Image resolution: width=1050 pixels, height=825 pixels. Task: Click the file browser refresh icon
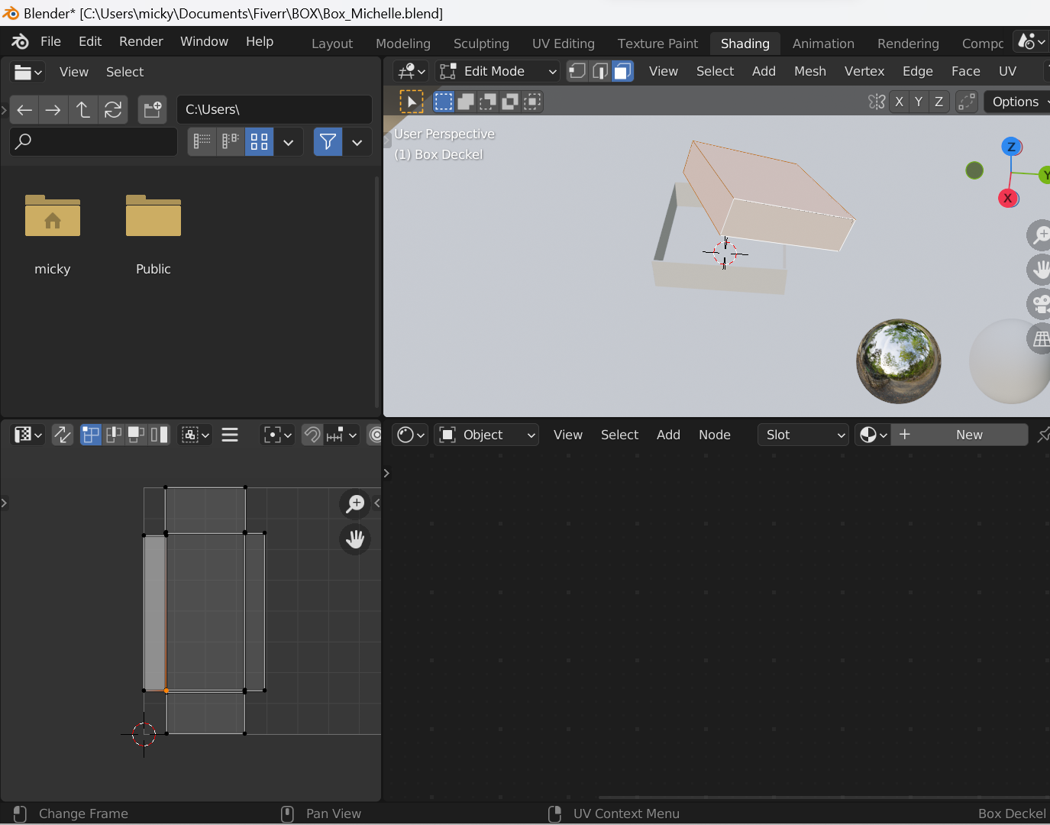(x=113, y=110)
